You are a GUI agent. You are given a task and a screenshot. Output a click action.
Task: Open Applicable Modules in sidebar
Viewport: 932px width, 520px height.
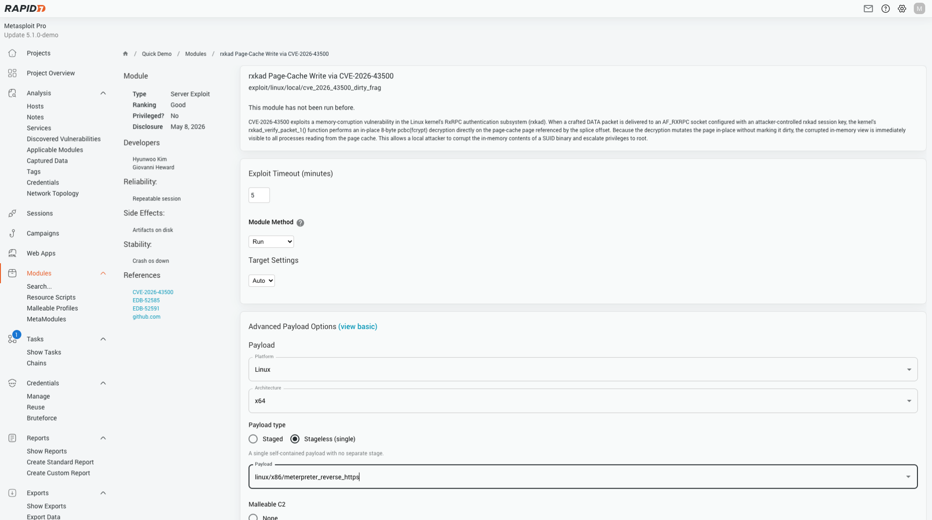coord(55,150)
